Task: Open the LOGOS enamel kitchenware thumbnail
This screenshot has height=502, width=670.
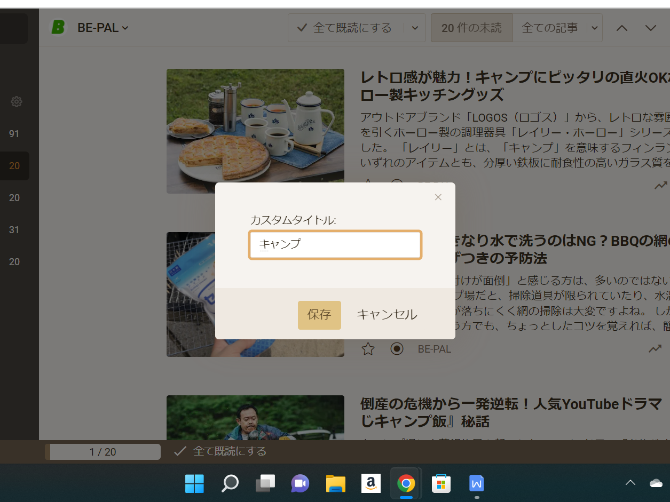Action: (255, 131)
